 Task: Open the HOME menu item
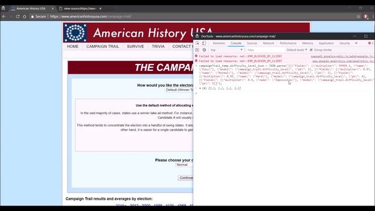point(73,46)
